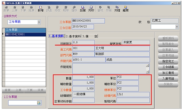184x111 pixels.
Task: Click the 訂單材料序號 field
Action: pyautogui.click(x=83, y=100)
